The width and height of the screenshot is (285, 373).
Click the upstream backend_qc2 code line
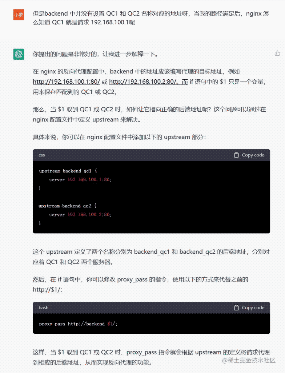68,206
